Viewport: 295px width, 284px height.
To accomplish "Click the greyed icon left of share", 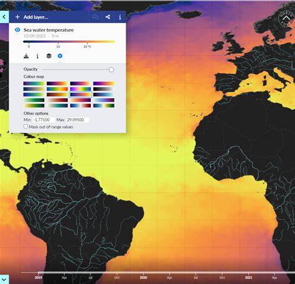I will (95, 17).
